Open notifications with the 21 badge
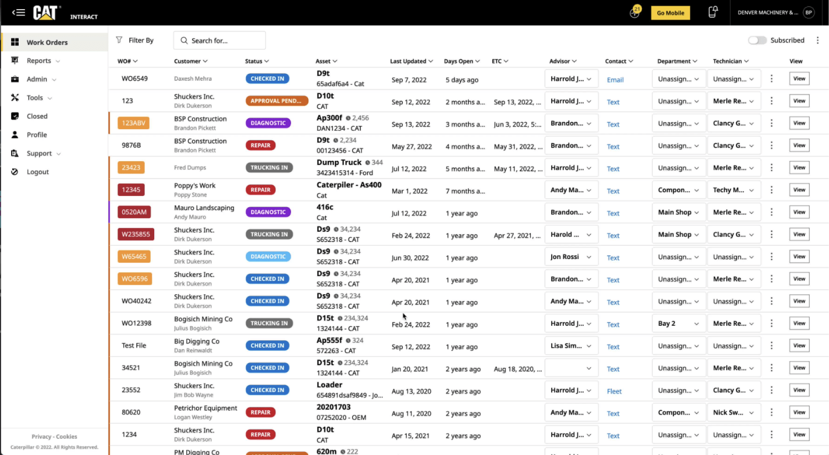The image size is (829, 455). click(635, 12)
